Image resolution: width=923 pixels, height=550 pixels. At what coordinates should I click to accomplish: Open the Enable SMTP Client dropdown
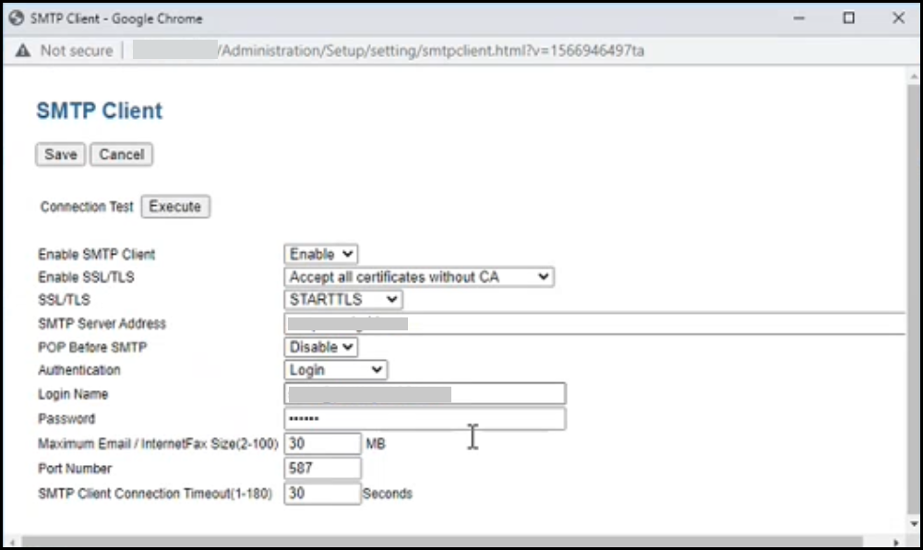(x=319, y=254)
